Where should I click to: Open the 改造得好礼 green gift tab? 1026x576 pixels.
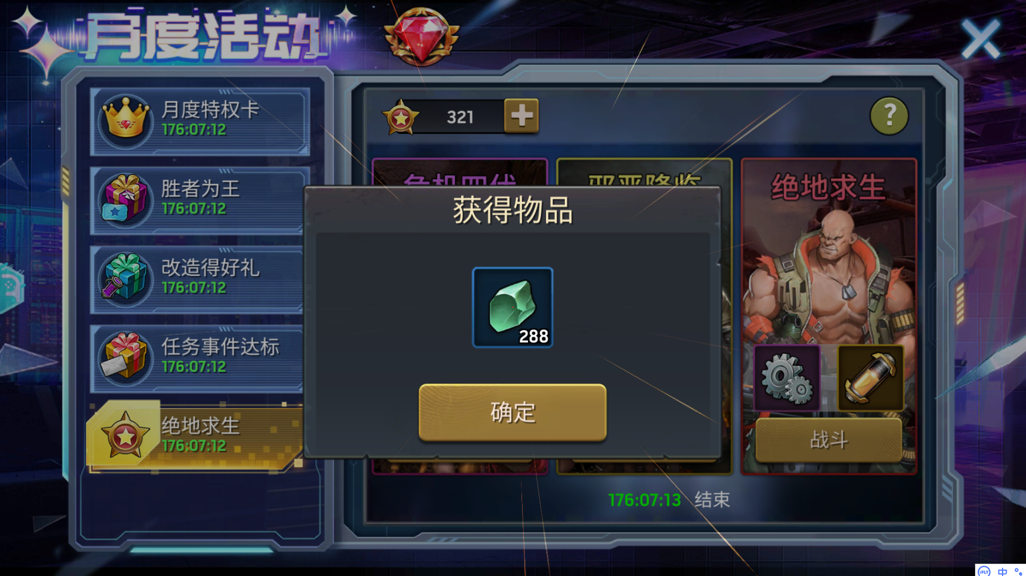point(197,279)
